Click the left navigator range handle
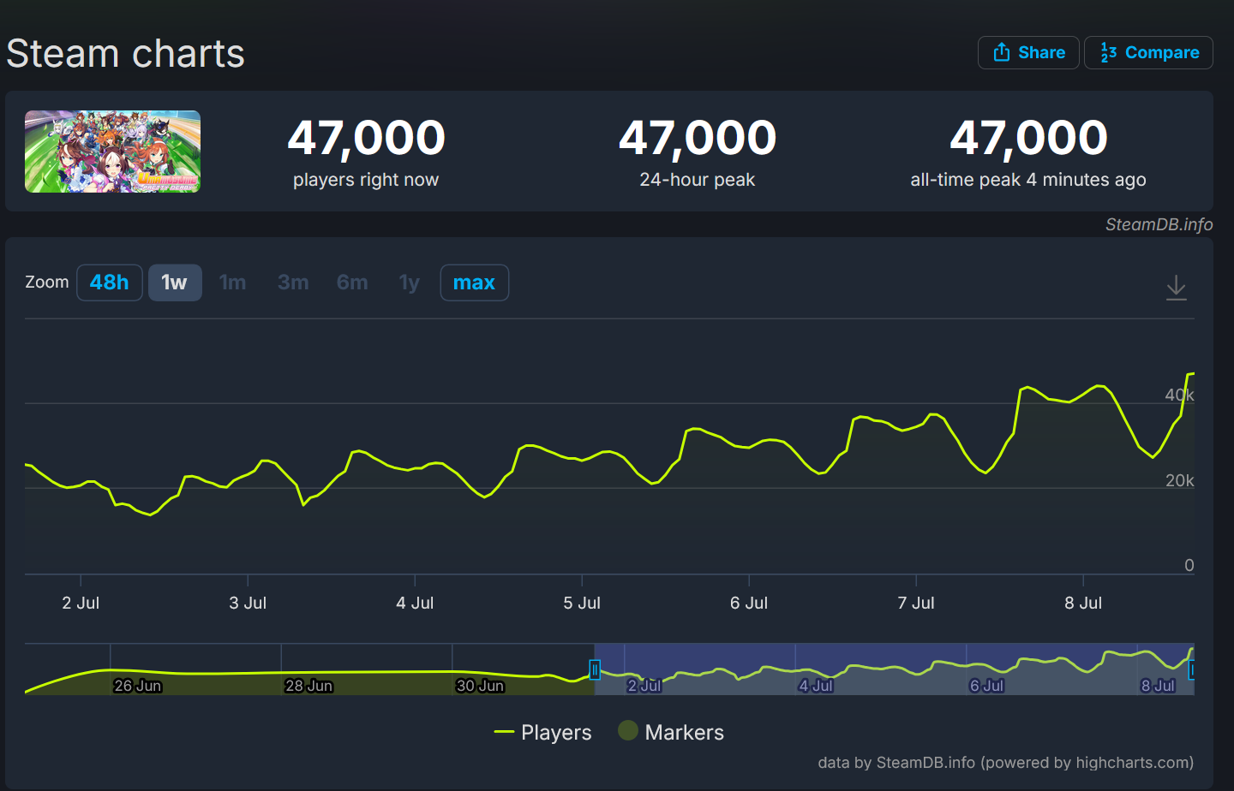The image size is (1234, 791). point(595,669)
